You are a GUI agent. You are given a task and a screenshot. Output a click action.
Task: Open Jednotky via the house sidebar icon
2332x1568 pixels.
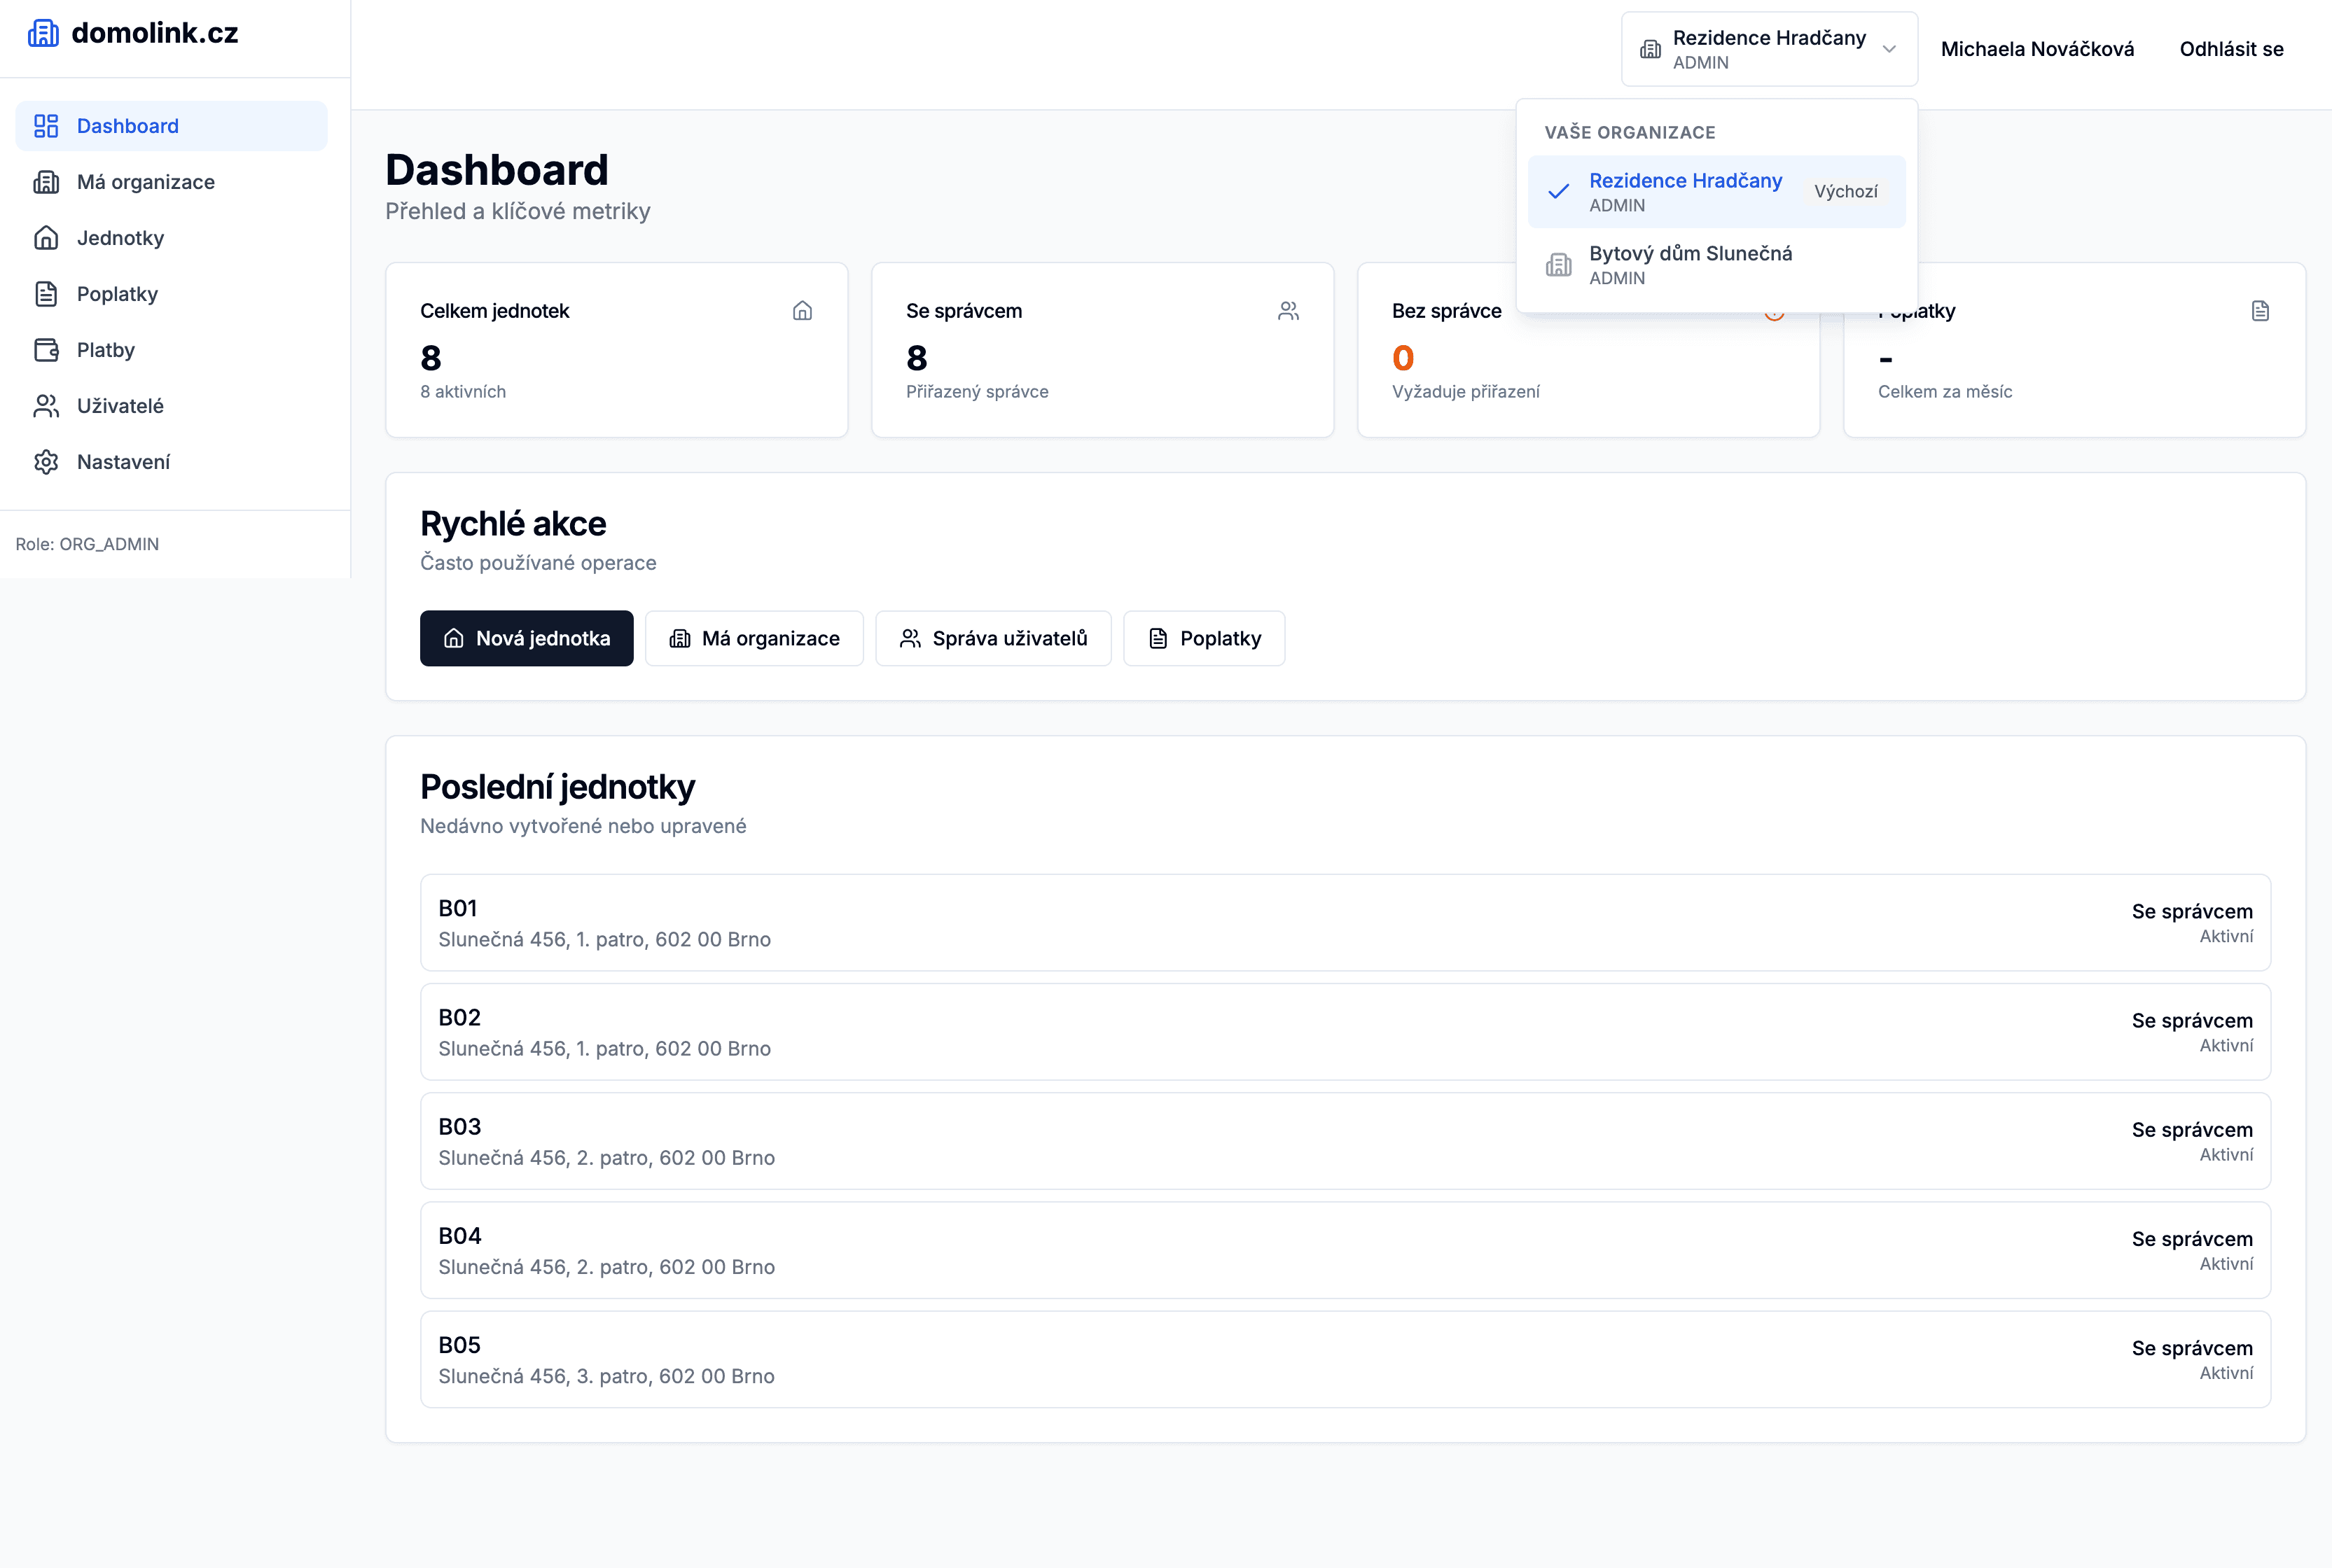(46, 238)
